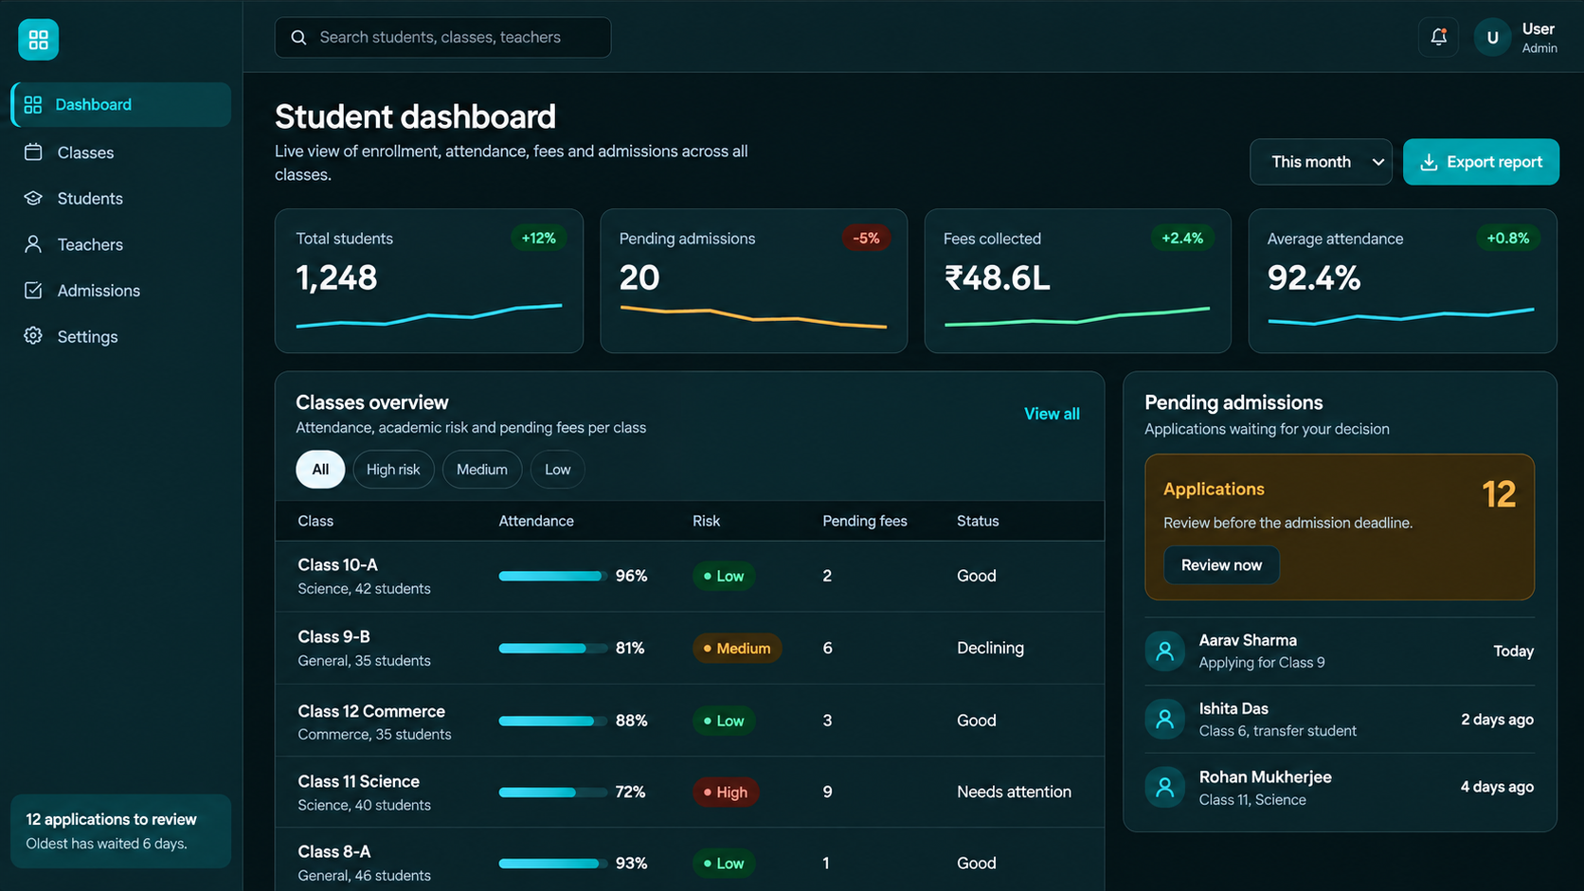Select the All filter chip
The image size is (1584, 891).
(x=320, y=470)
